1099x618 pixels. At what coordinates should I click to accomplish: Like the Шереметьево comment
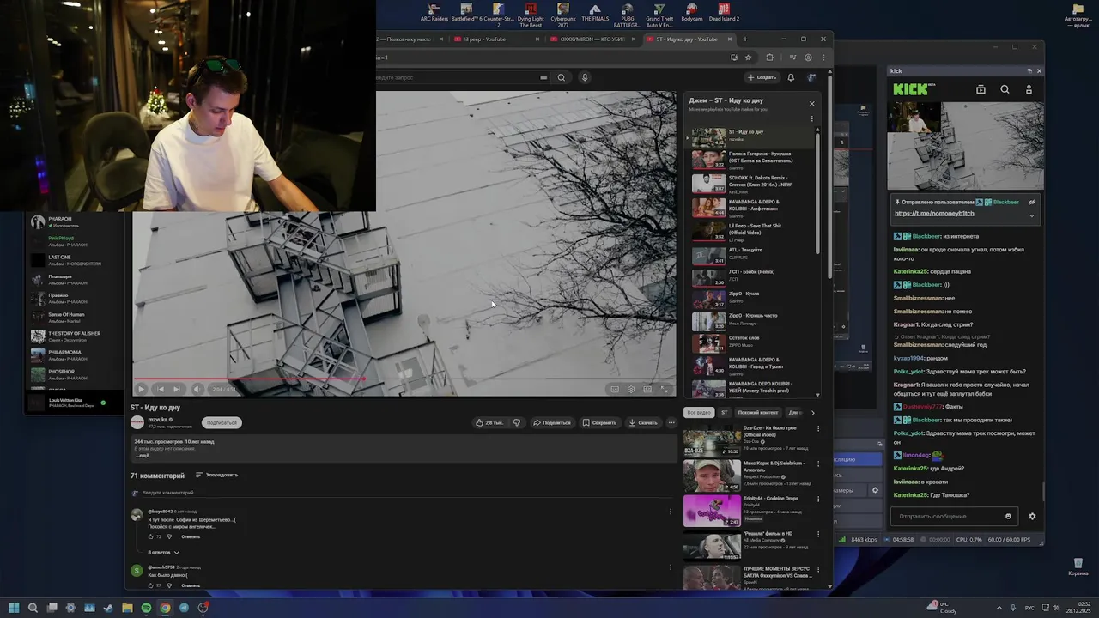(x=150, y=536)
